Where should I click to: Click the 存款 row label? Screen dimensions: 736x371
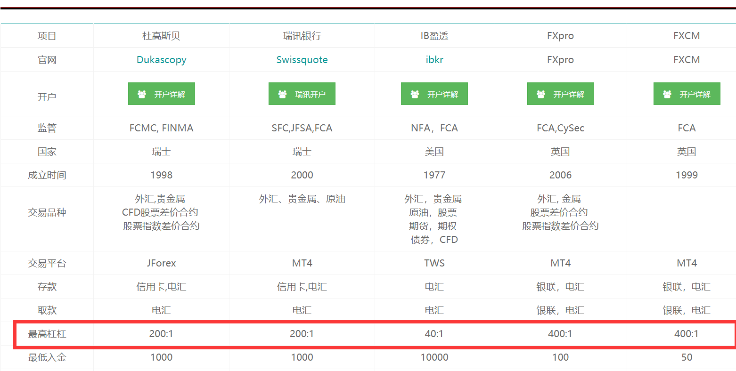point(47,287)
